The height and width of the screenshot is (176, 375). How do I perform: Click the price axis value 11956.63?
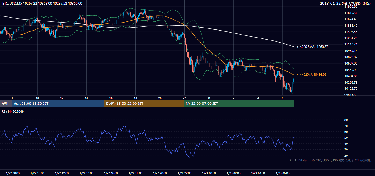pos(351,6)
